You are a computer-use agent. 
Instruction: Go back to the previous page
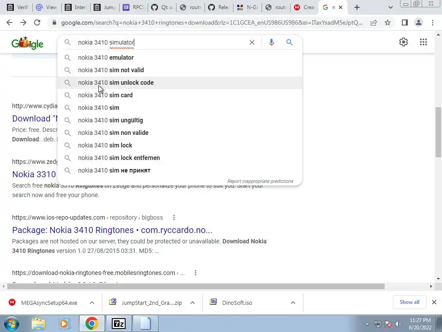9,22
